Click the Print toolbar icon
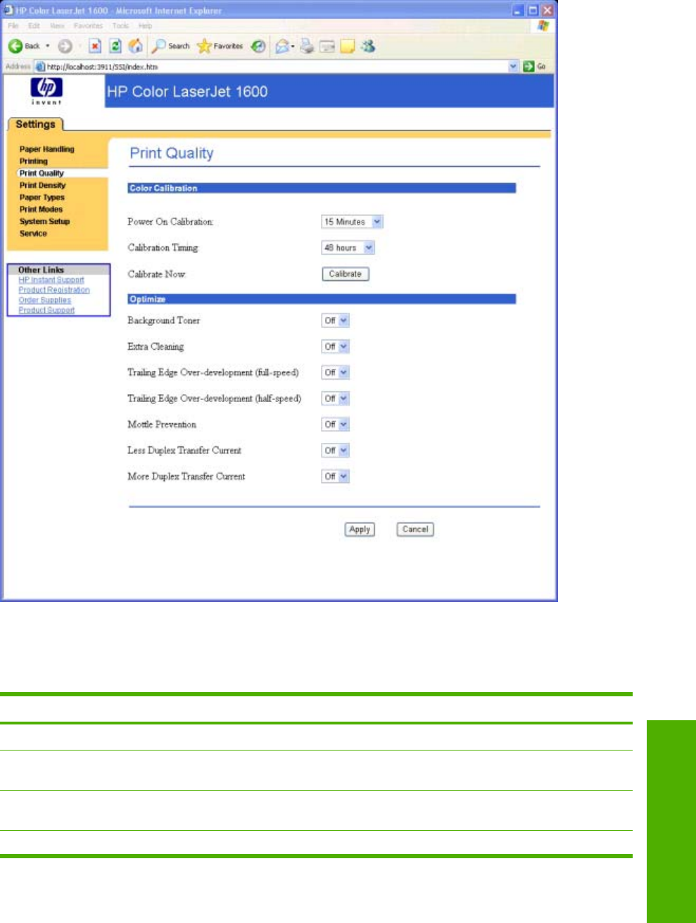 306,46
